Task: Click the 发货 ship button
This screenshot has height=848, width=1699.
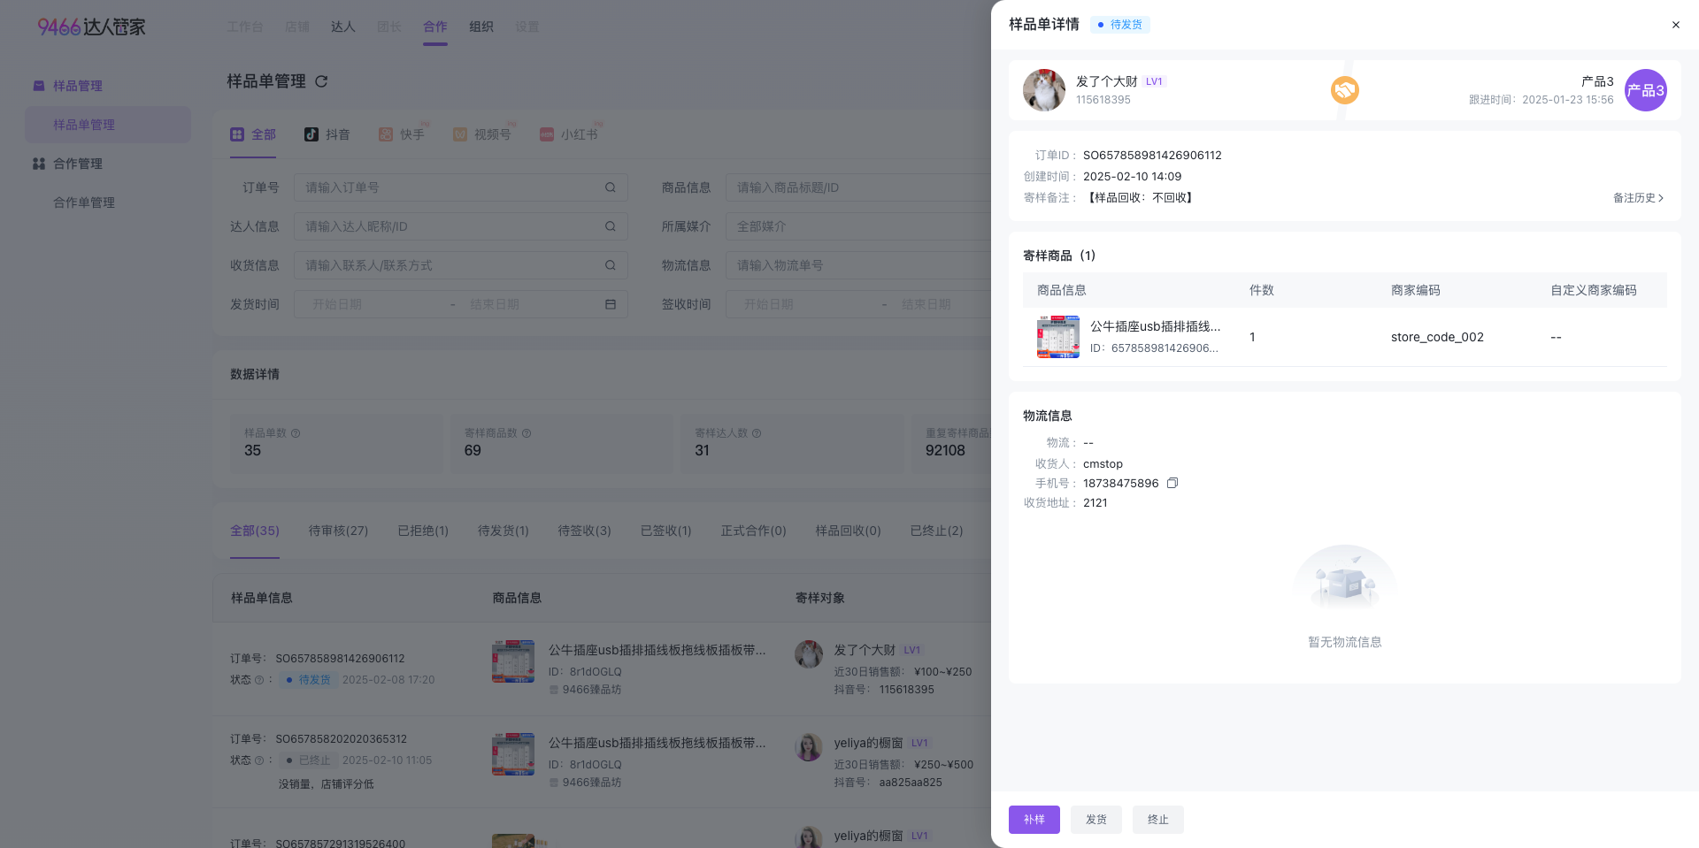Action: (1096, 820)
